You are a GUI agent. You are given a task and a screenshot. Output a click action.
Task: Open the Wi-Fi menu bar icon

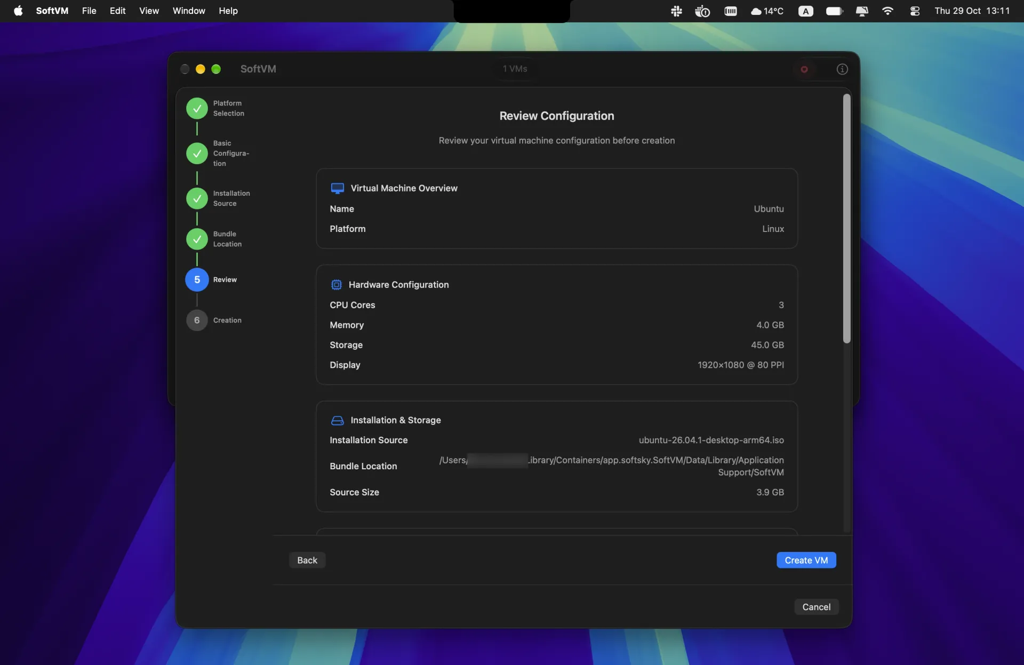click(887, 11)
